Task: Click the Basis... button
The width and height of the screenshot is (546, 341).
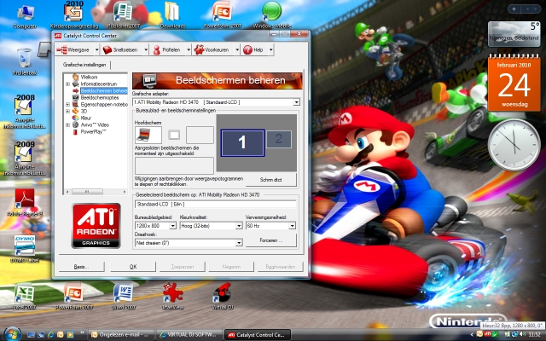Action: coord(82,267)
